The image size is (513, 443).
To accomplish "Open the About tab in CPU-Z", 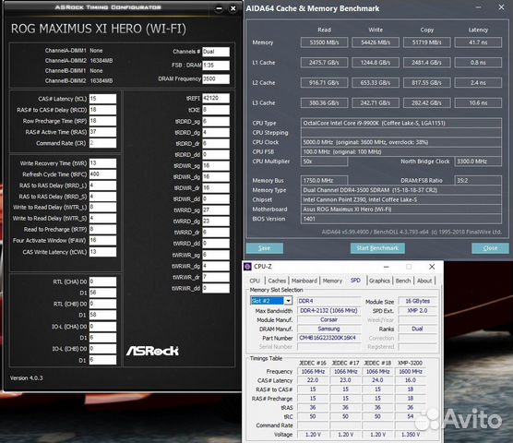I will (424, 281).
